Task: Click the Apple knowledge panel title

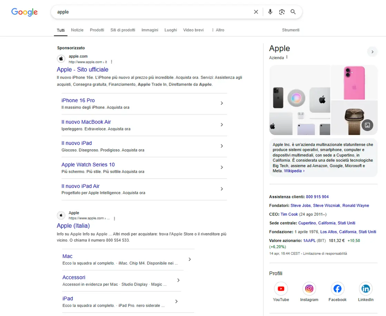Action: [279, 48]
